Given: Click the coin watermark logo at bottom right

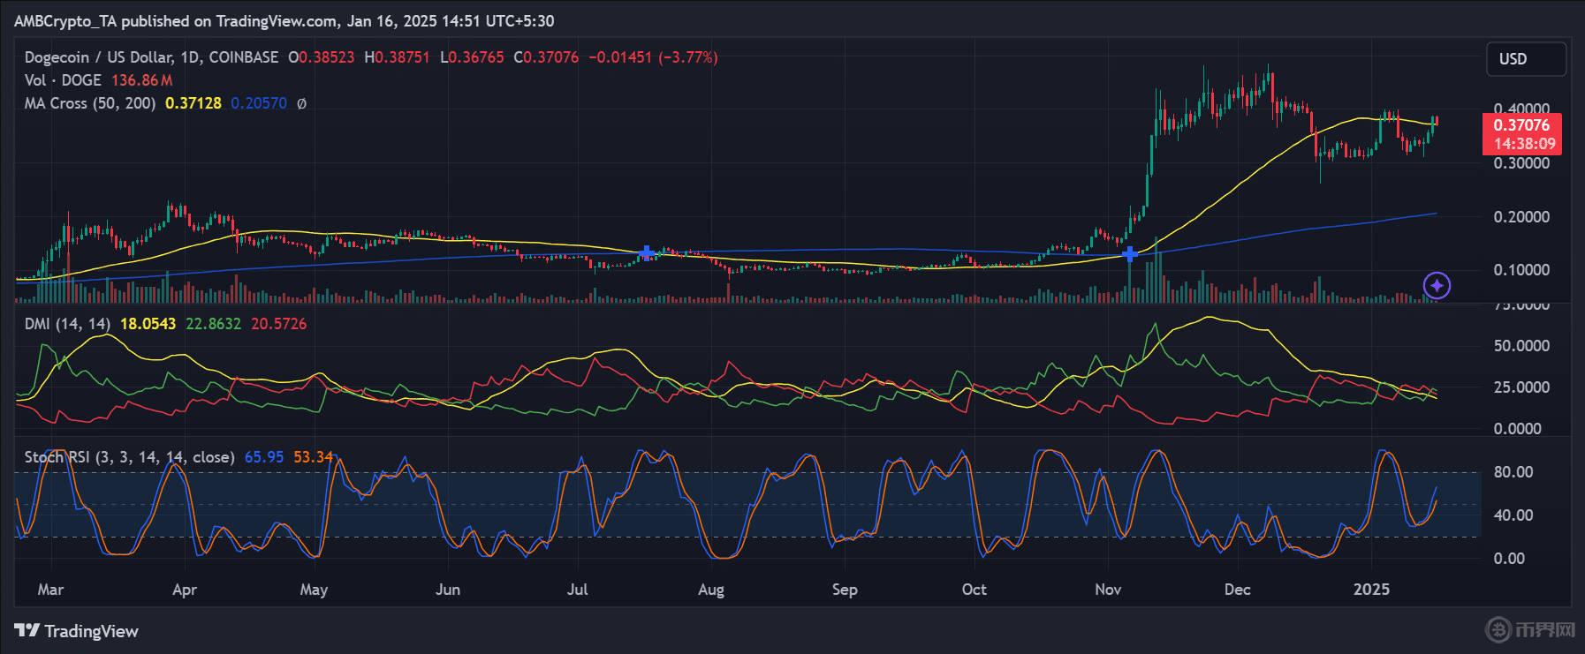Looking at the screenshot, I should pos(1498,629).
